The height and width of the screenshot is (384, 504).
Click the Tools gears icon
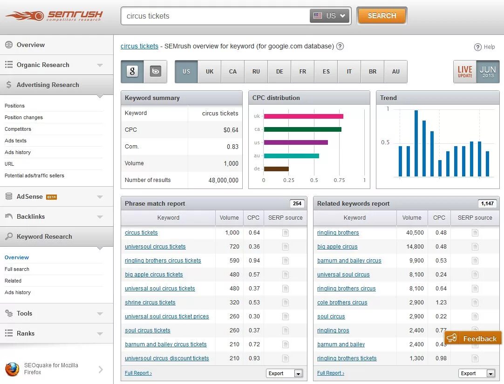point(9,313)
